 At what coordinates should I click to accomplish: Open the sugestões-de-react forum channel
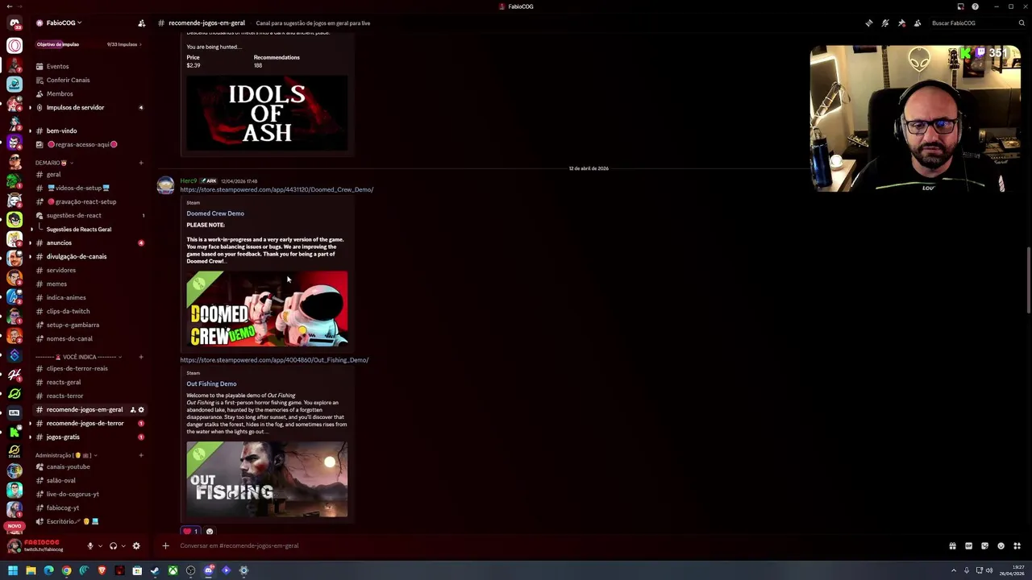coord(89,215)
